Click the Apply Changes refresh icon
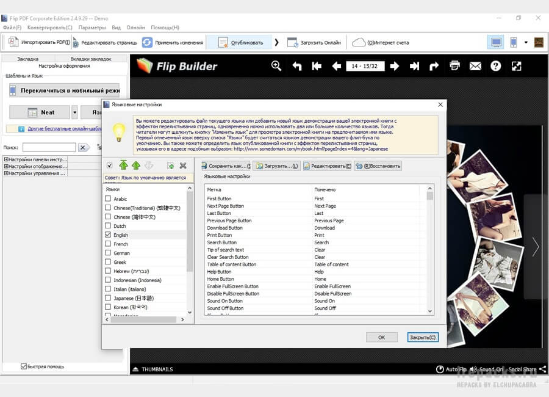Image resolution: width=549 pixels, height=397 pixels. (x=147, y=42)
